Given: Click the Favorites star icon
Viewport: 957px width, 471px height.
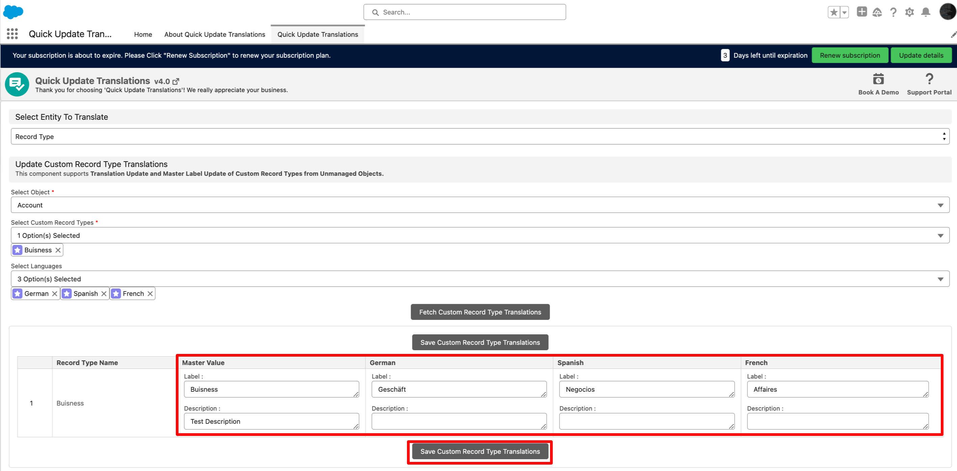Looking at the screenshot, I should pos(833,12).
